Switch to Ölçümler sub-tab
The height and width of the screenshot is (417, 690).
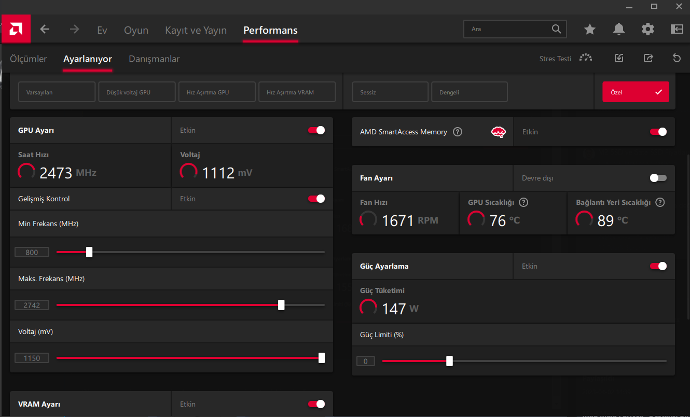click(29, 59)
